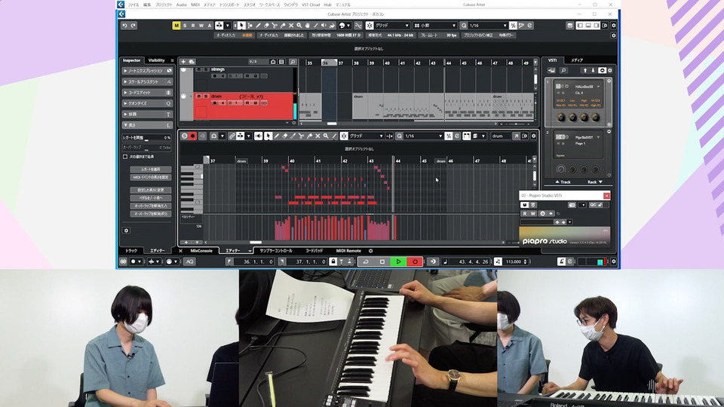
Task: Toggle the yellow M mute-all state button
Action: 176,26
